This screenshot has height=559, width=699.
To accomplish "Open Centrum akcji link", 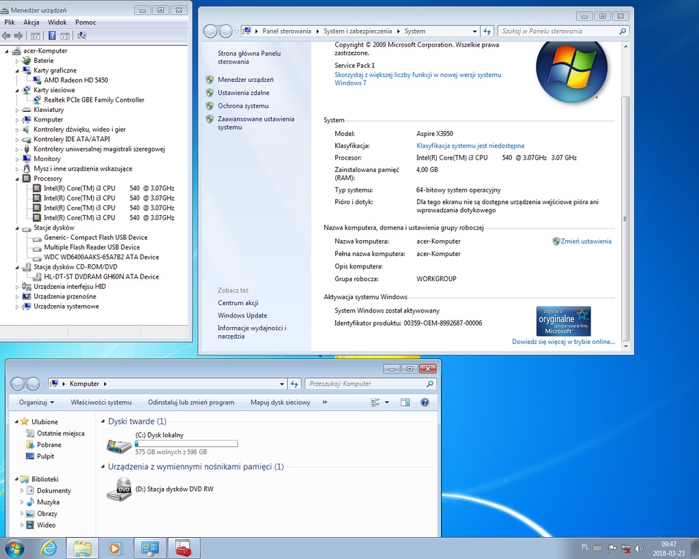I will click(x=238, y=303).
